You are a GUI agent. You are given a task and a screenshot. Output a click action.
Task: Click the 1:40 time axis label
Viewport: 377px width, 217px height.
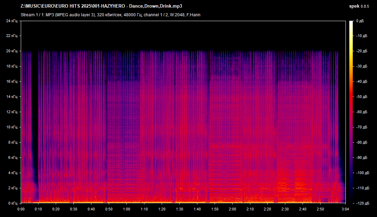[x=197, y=209]
